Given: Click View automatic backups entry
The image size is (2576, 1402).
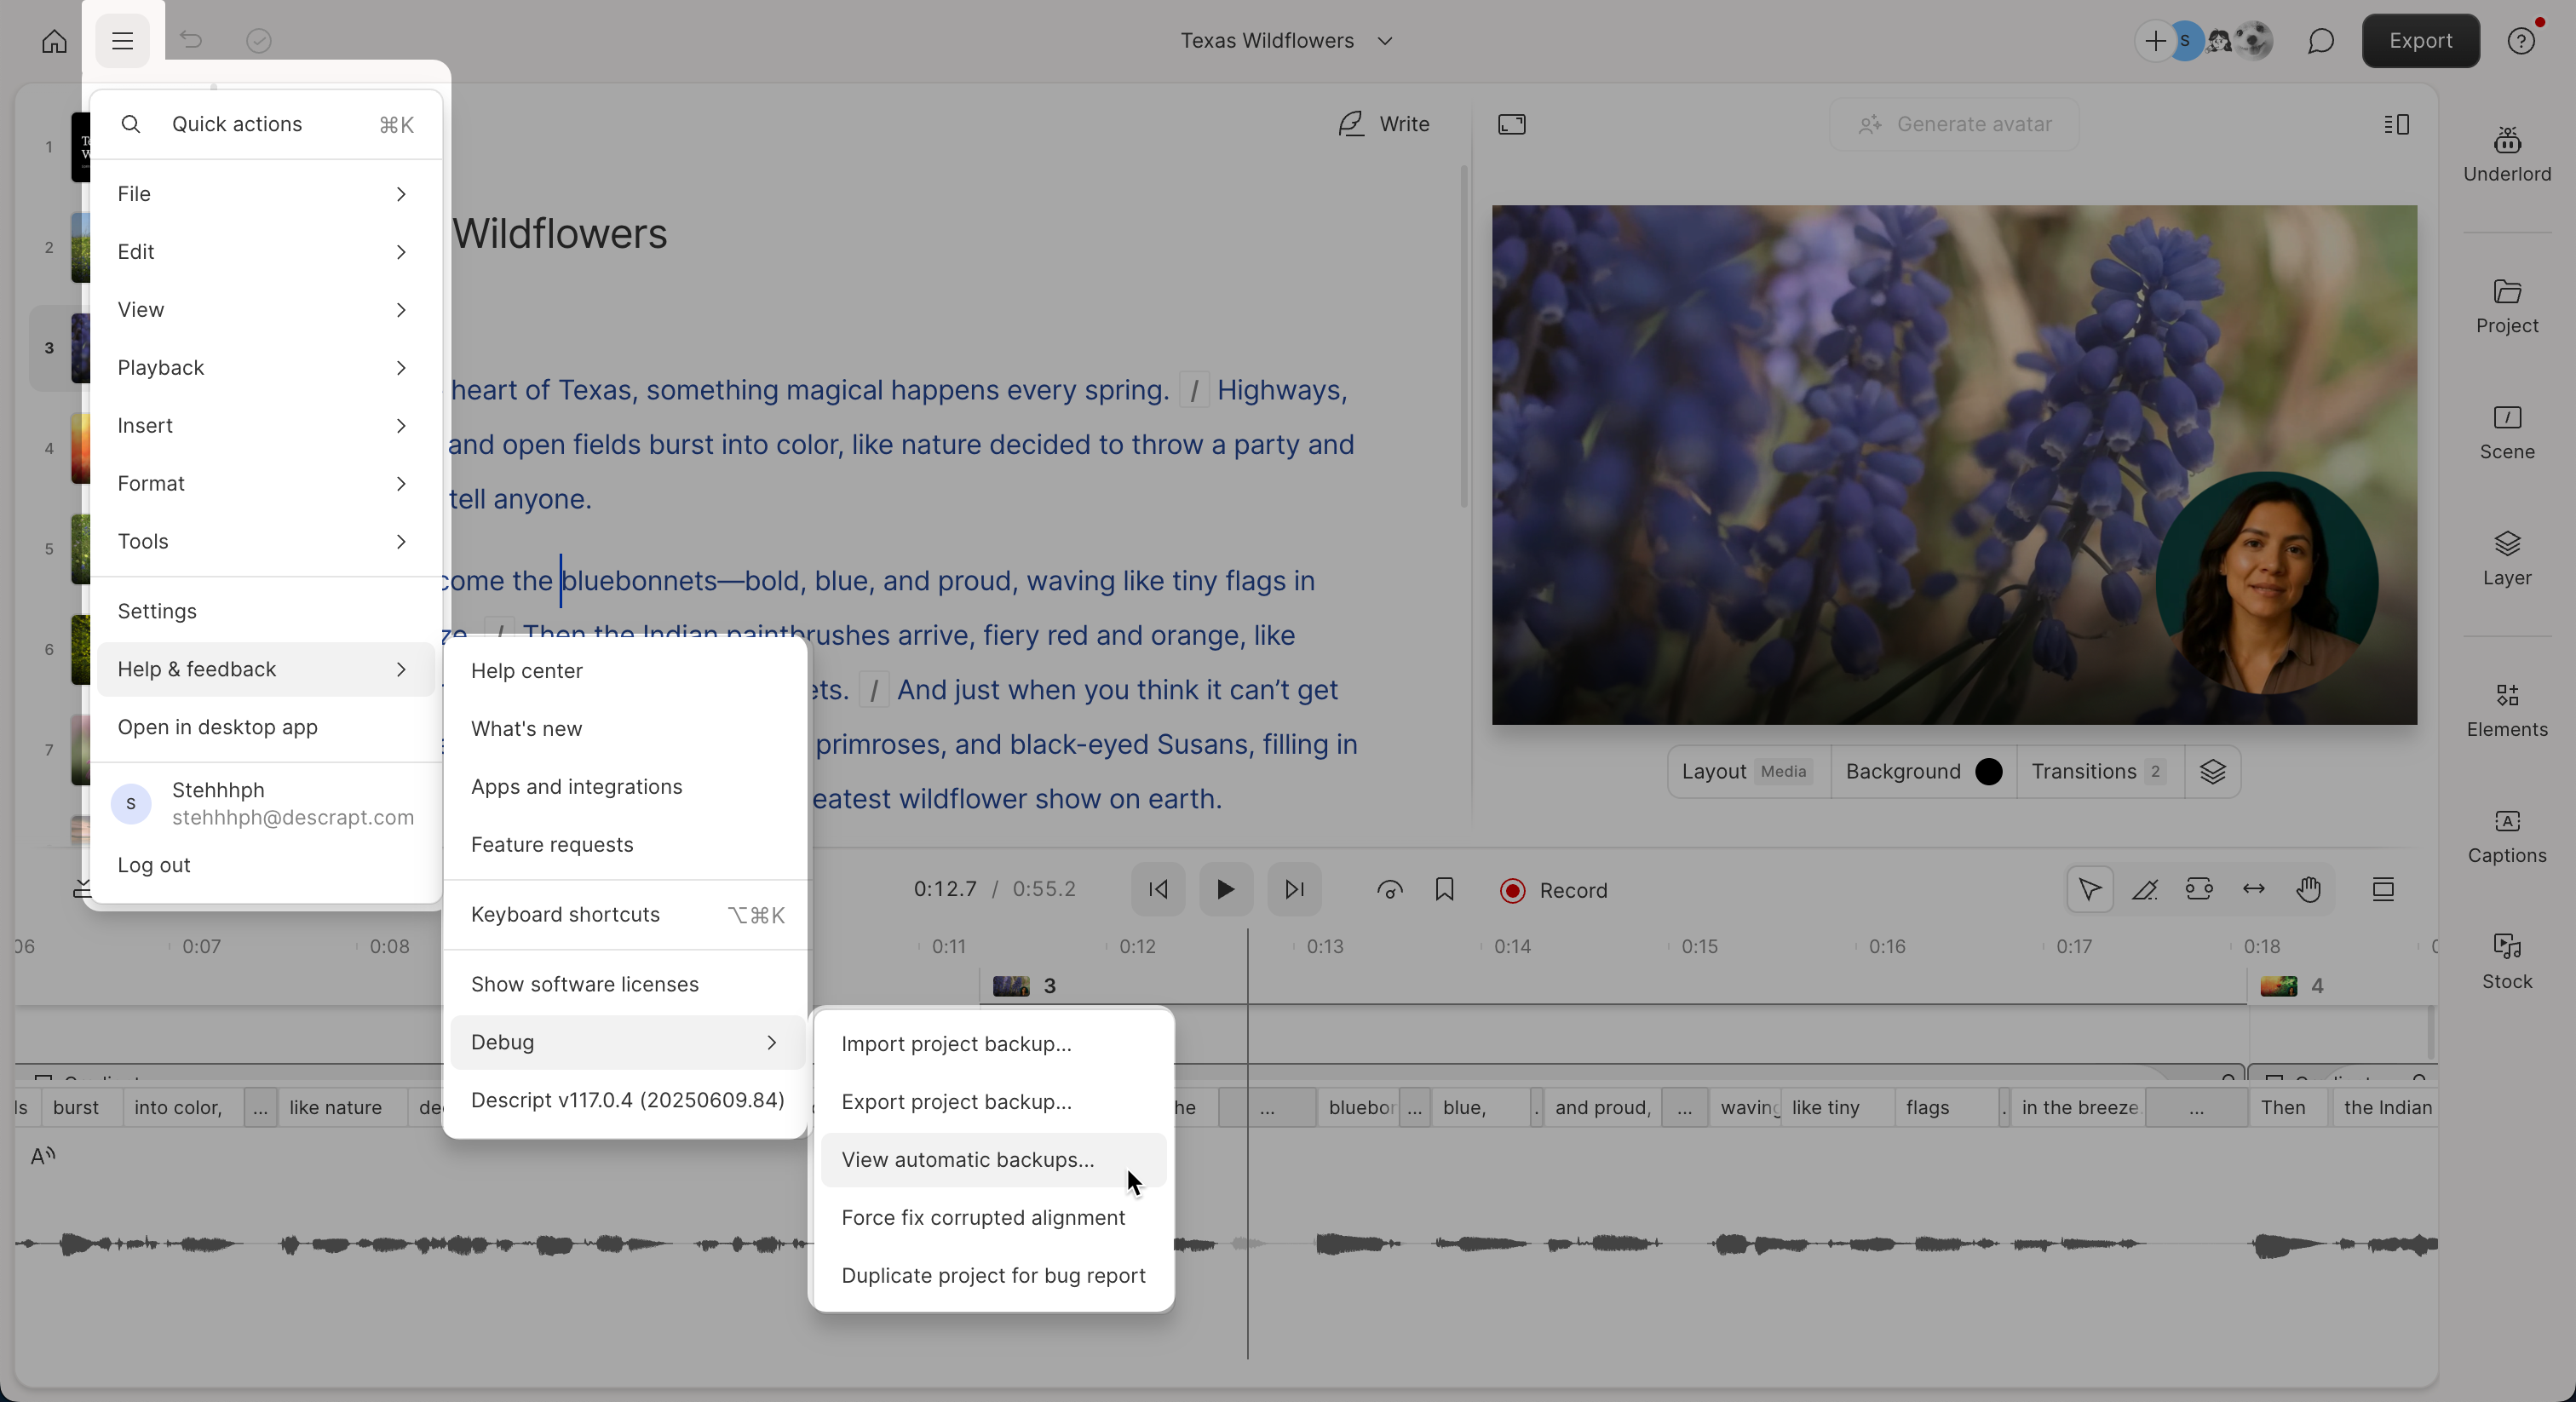Looking at the screenshot, I should click(x=992, y=1160).
